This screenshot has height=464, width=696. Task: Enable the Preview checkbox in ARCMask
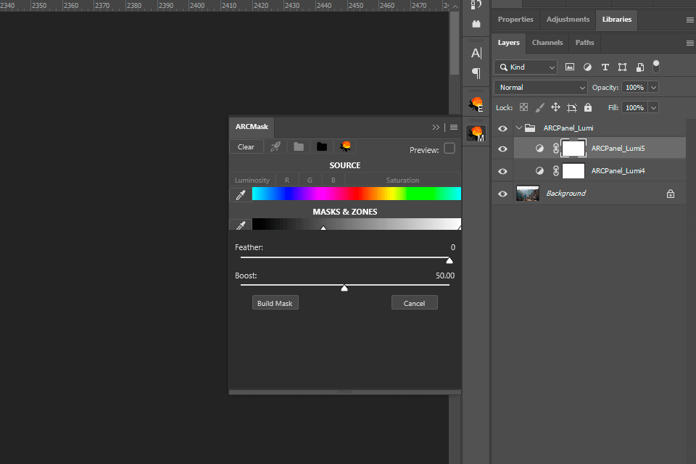[449, 149]
